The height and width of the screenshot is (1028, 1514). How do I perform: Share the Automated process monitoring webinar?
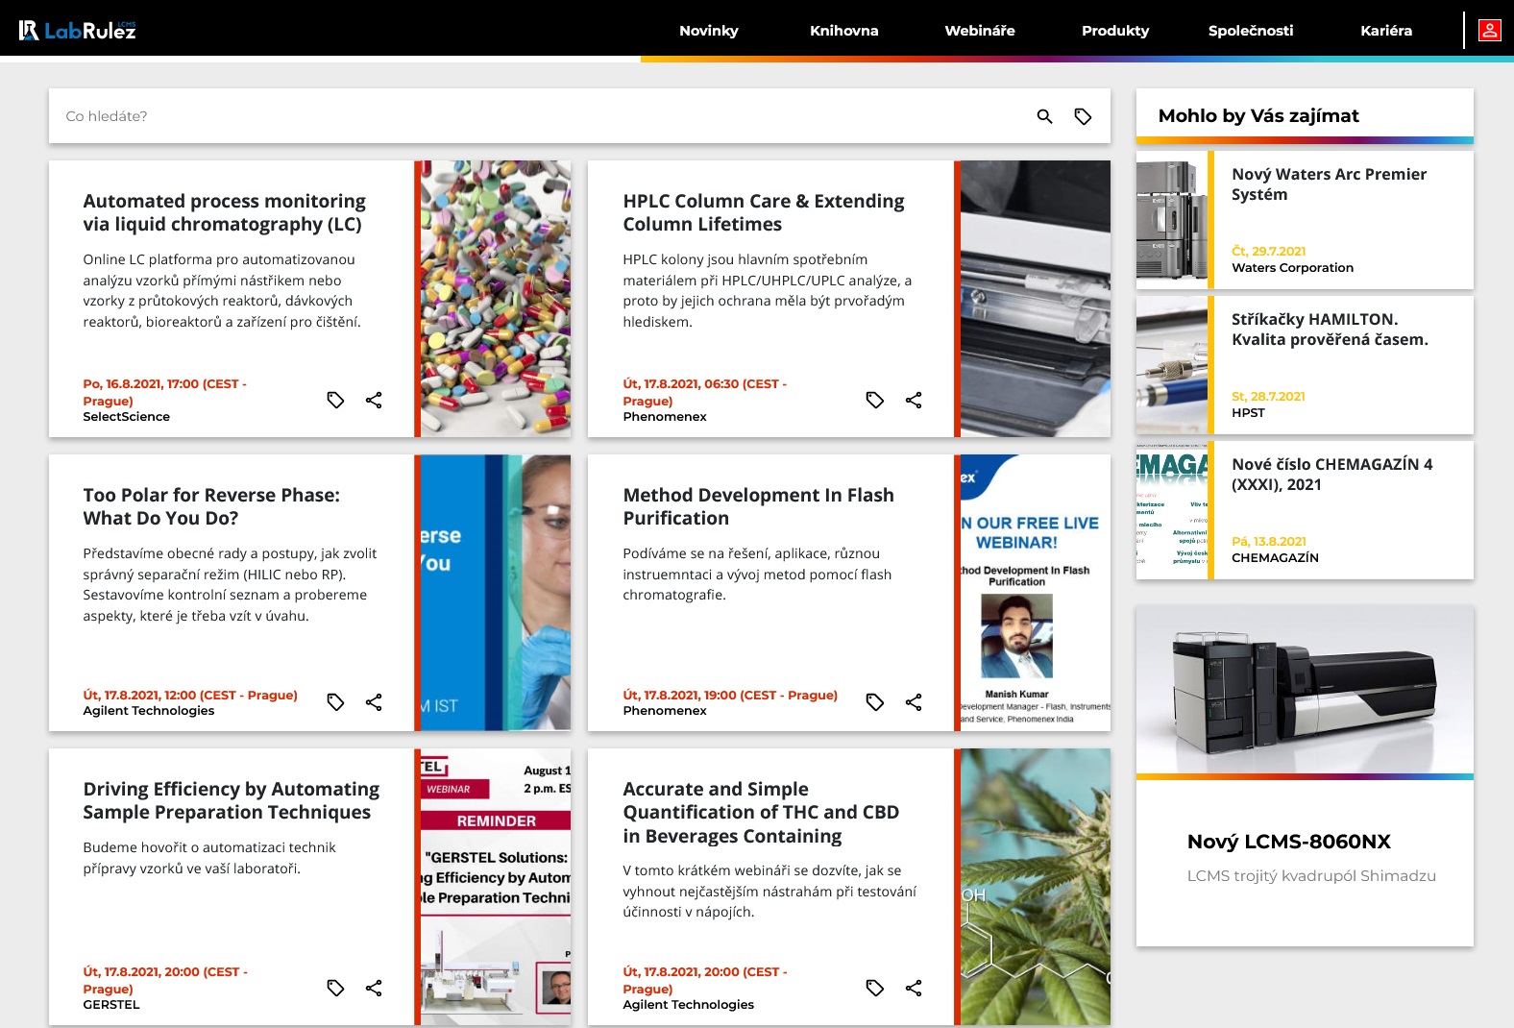click(374, 400)
